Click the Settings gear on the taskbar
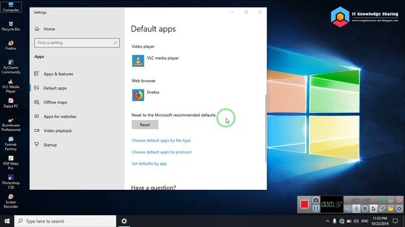 124,221
